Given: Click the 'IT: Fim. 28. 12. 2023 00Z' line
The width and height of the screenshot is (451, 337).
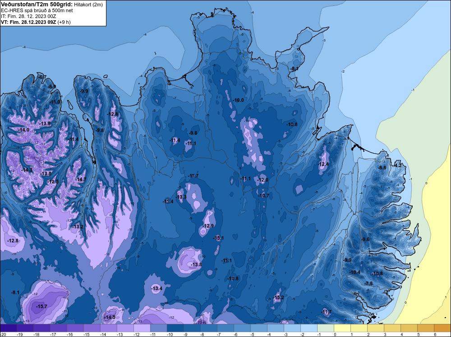Looking at the screenshot, I should pos(28,16).
